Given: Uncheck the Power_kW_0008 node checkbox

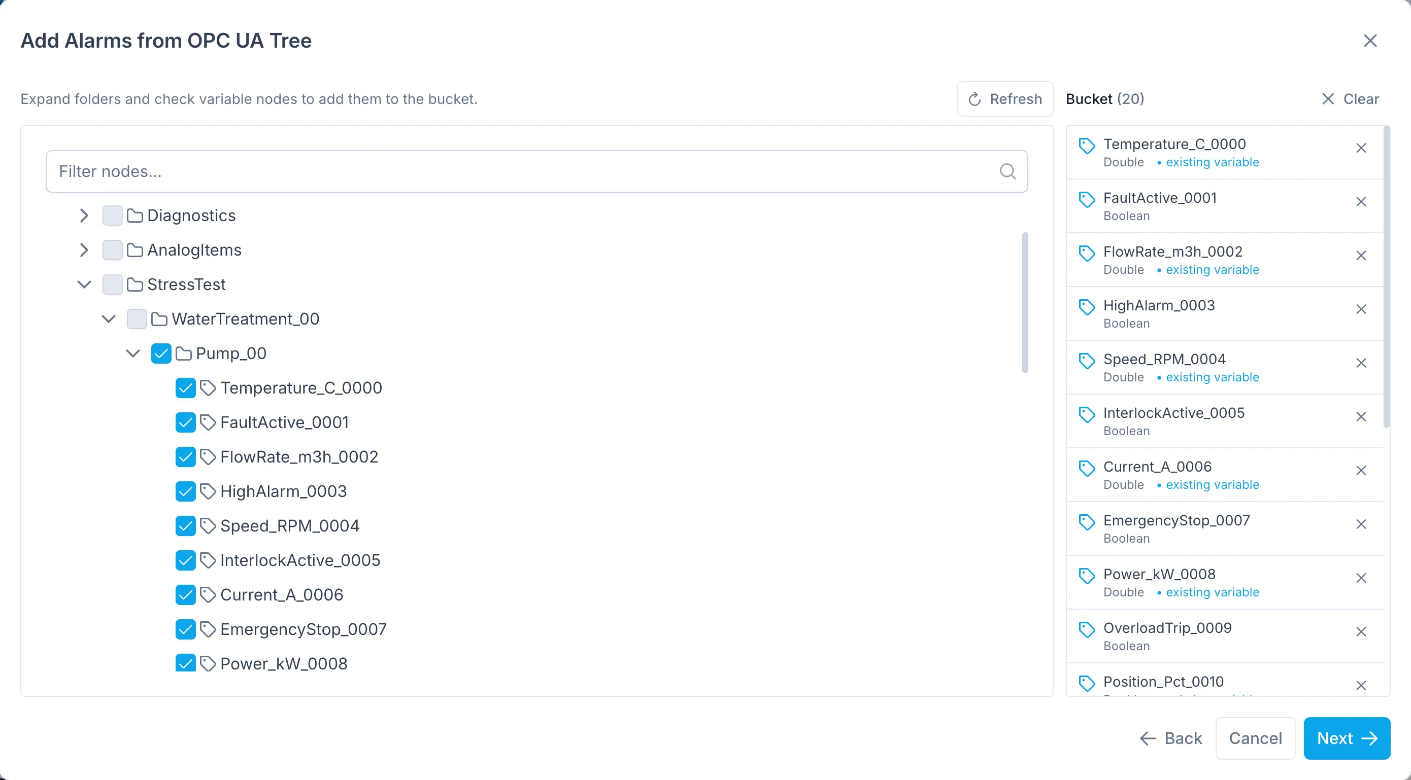Looking at the screenshot, I should point(186,663).
